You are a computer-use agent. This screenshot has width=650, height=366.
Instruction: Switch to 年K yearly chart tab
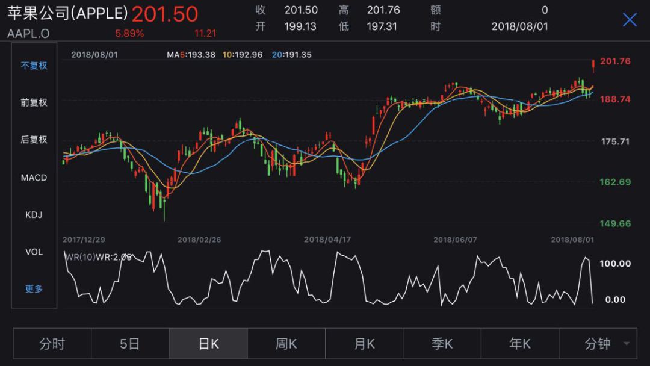point(520,344)
